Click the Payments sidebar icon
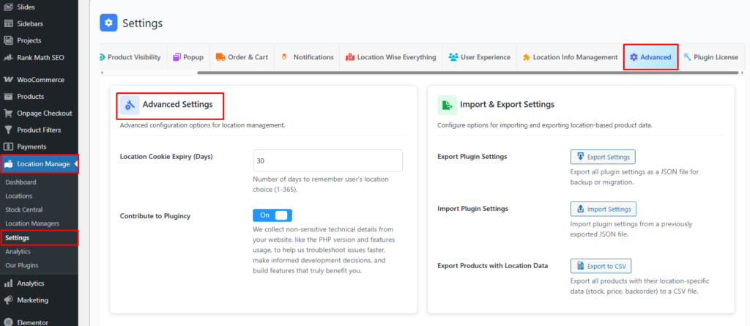 (8, 147)
